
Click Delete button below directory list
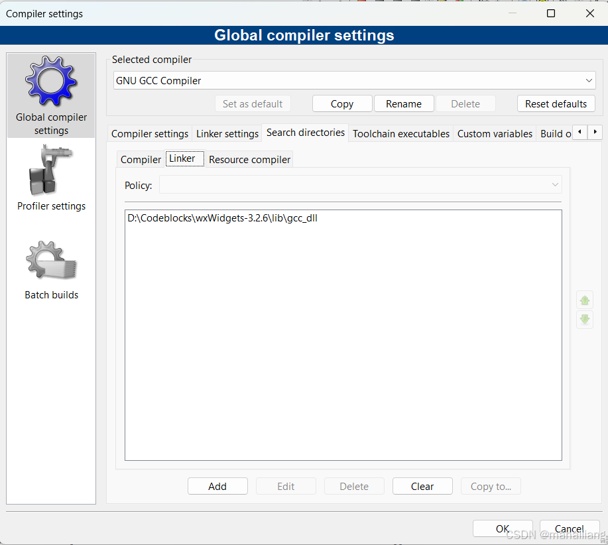pos(354,486)
